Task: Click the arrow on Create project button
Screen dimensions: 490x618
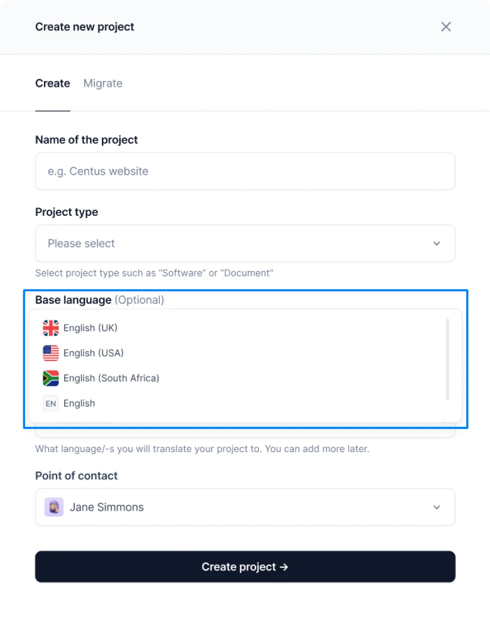Action: [284, 567]
